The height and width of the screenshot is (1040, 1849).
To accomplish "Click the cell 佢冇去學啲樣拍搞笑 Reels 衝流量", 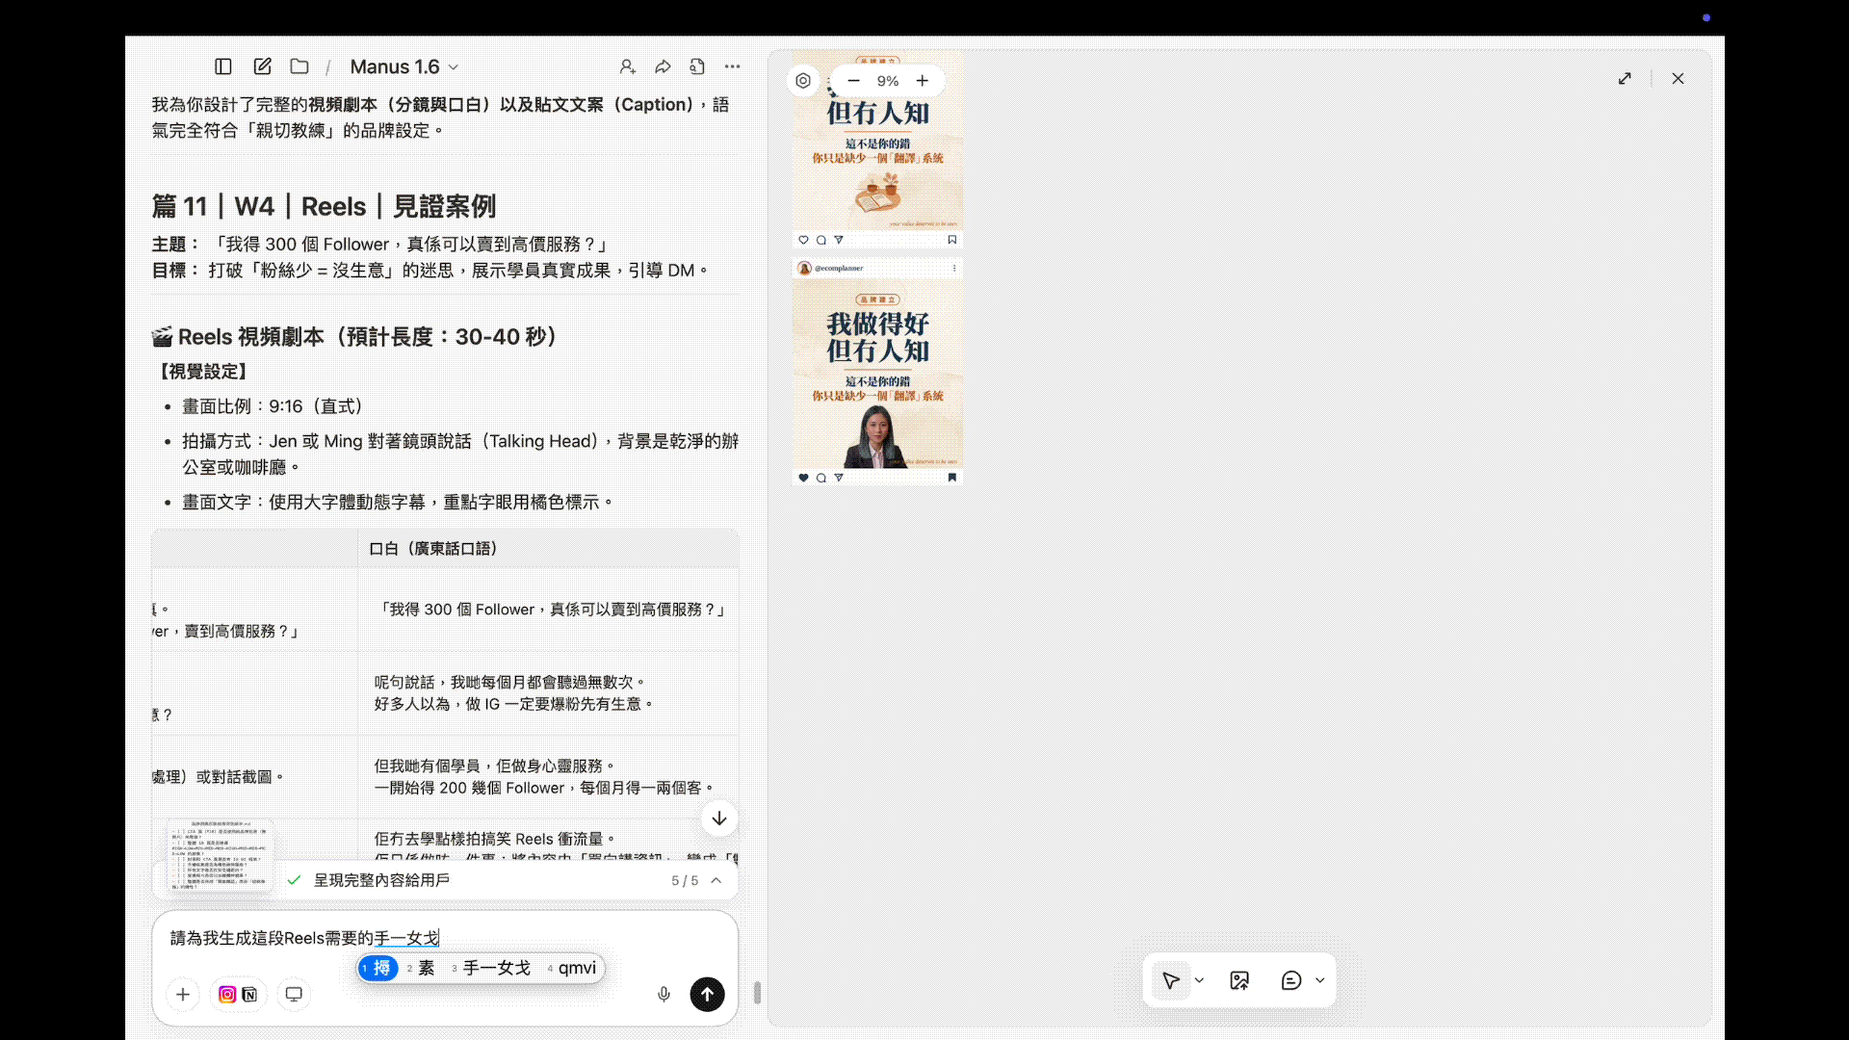I will 494,839.
